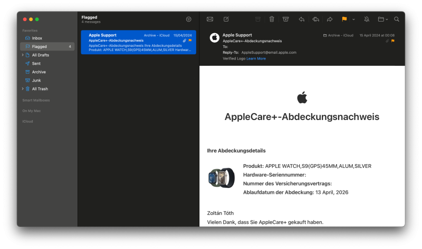Viewport: 422px width, 249px height.
Task: Open All Drafts mailbox
Action: tap(41, 55)
